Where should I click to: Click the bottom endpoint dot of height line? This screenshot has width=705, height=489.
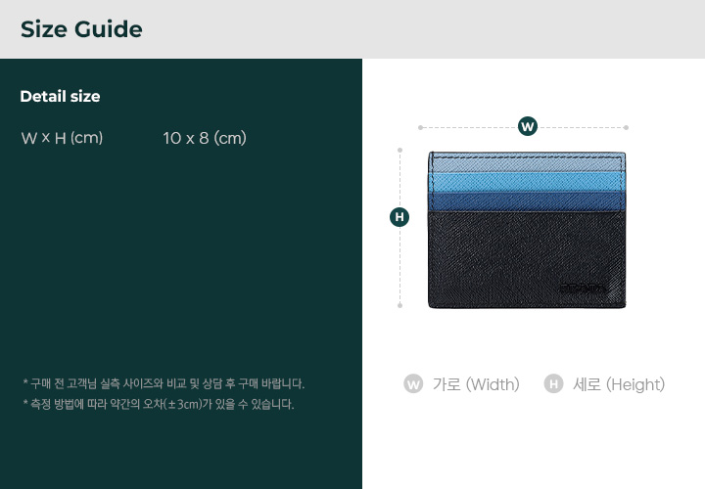399,305
